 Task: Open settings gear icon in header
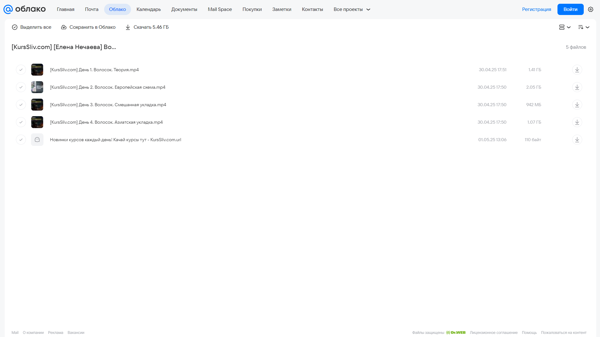pos(591,9)
